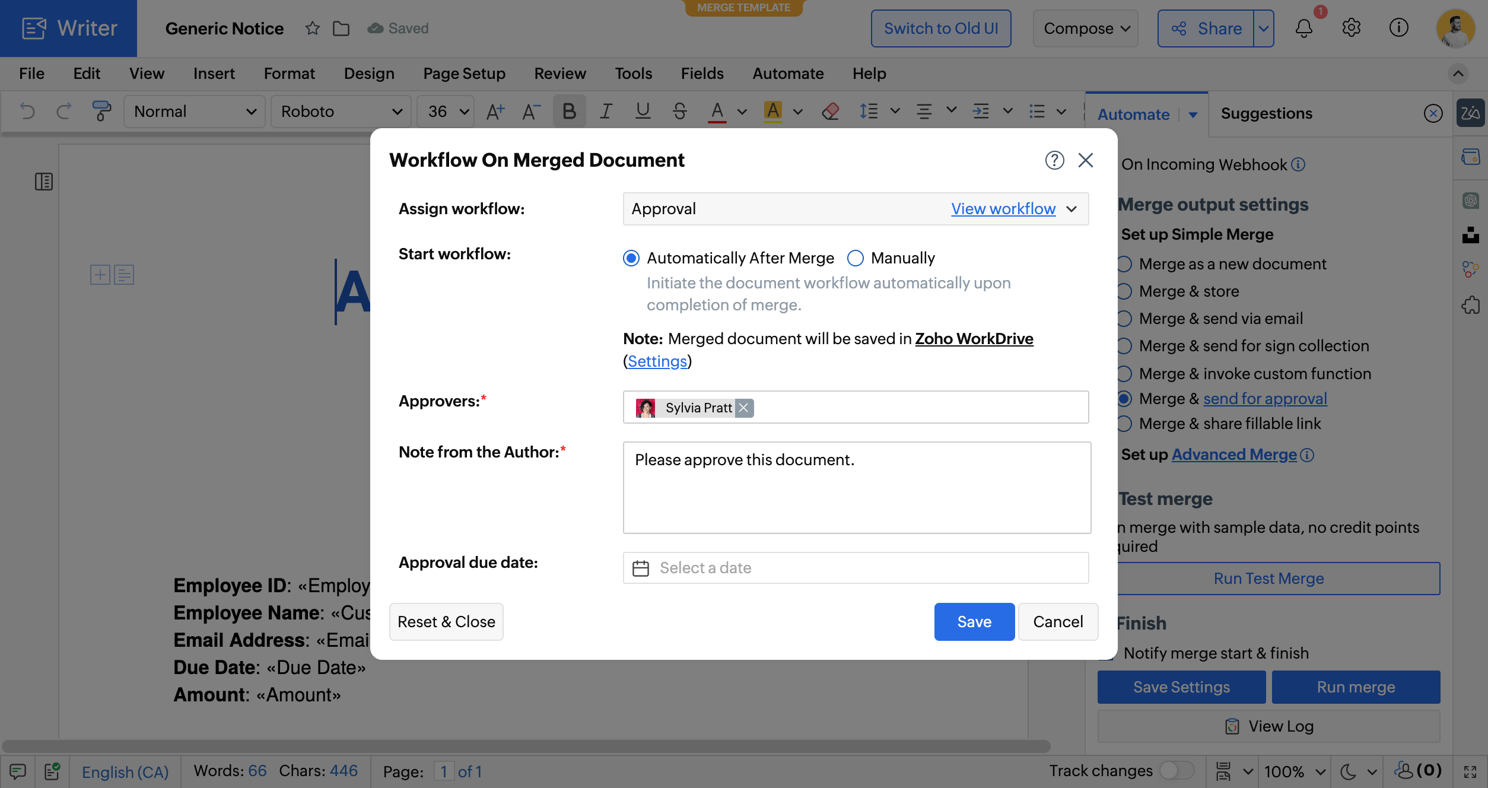Open the Share options arrow
This screenshot has width=1488, height=788.
pyautogui.click(x=1264, y=28)
